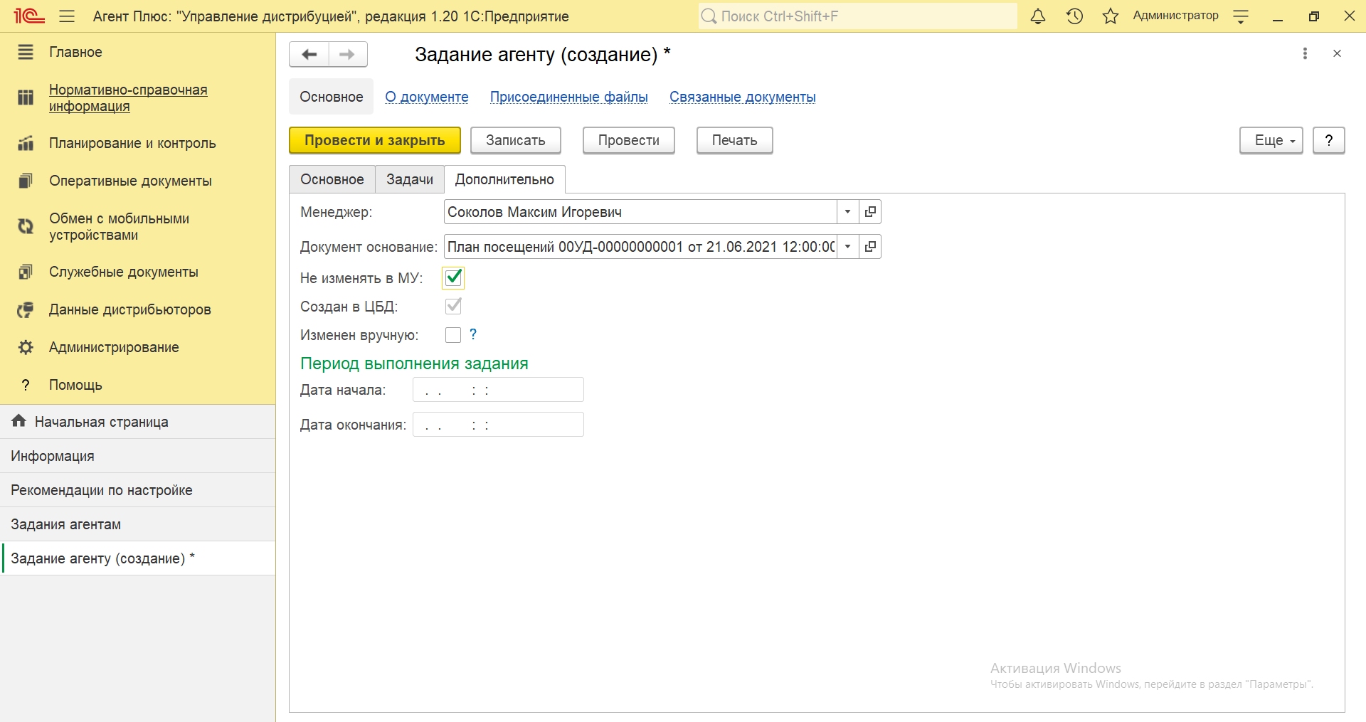The height and width of the screenshot is (722, 1366).
Task: Click into the Дата начала field
Action: coord(498,390)
